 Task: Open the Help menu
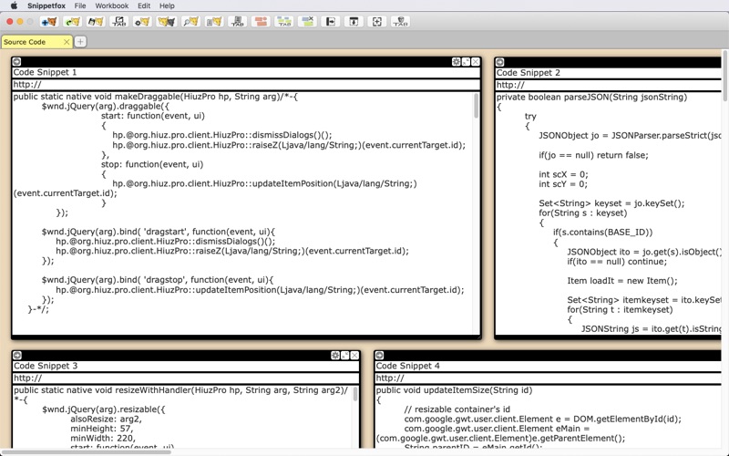point(167,5)
